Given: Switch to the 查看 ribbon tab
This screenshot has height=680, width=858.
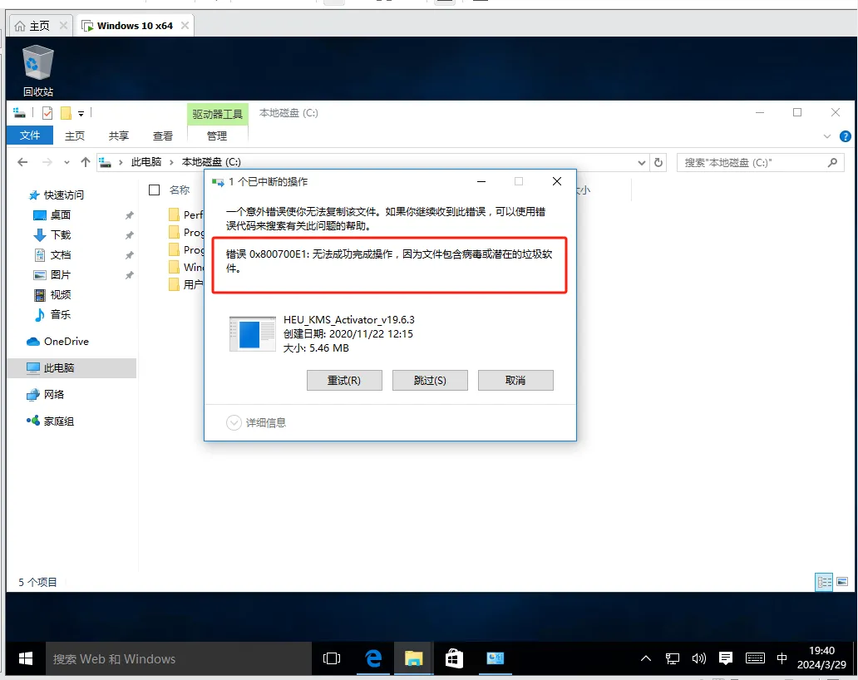Looking at the screenshot, I should click(162, 136).
